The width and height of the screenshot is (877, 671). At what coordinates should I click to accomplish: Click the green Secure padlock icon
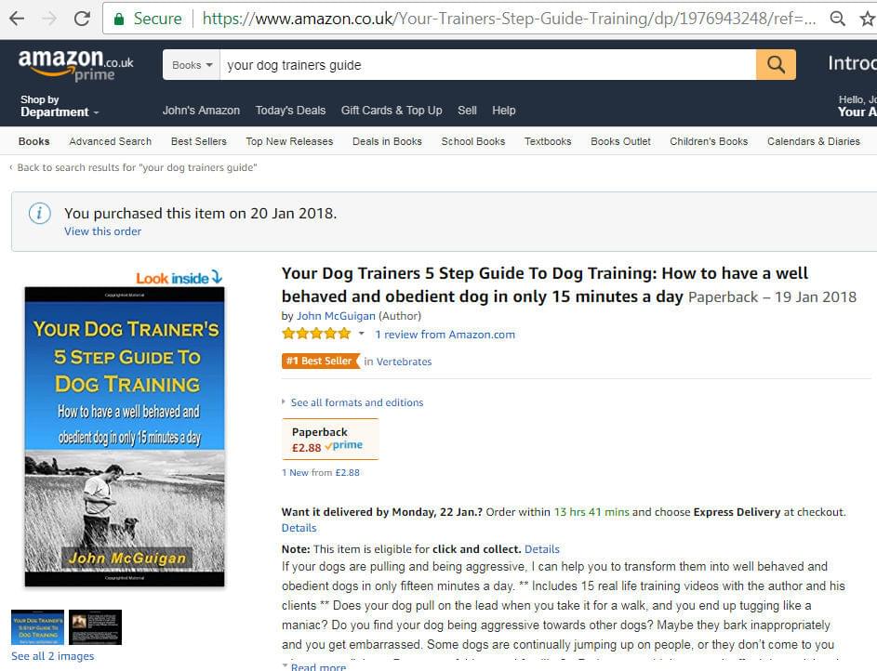(x=118, y=19)
